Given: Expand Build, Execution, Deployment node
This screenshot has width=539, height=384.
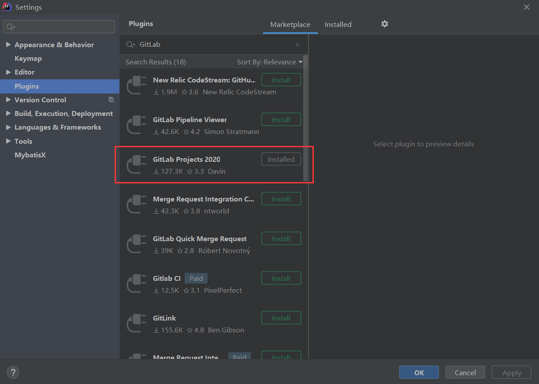Looking at the screenshot, I should point(8,113).
